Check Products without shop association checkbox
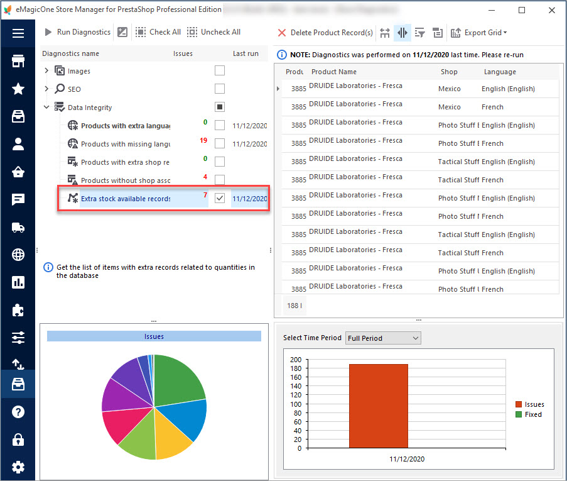This screenshot has height=481, width=567. pos(220,180)
